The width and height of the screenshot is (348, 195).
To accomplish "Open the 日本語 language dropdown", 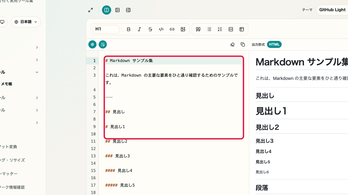I will click(x=26, y=22).
